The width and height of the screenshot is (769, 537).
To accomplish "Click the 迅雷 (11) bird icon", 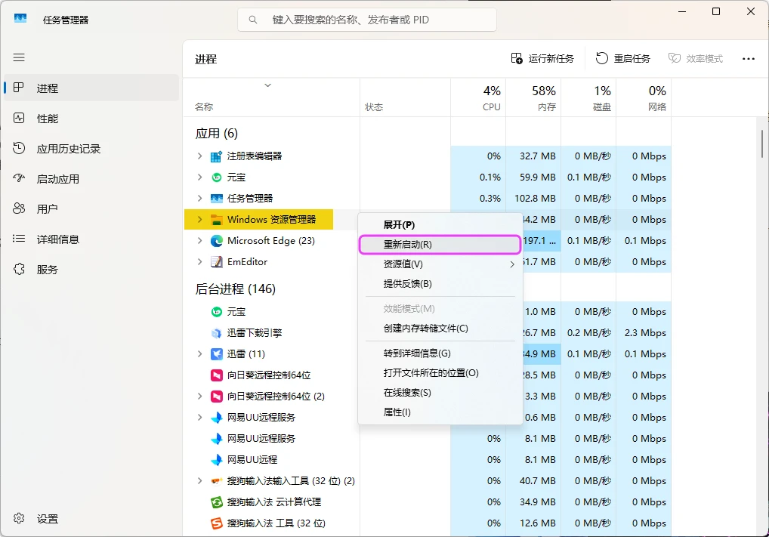I will click(216, 354).
